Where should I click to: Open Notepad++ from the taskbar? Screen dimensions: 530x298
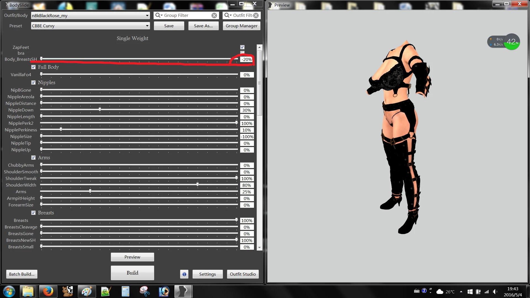click(x=106, y=291)
